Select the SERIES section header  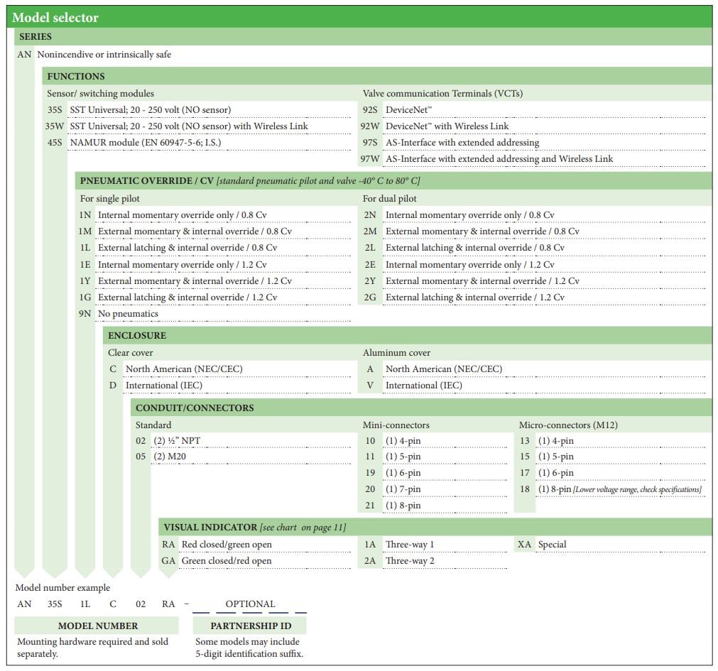pyautogui.click(x=36, y=37)
